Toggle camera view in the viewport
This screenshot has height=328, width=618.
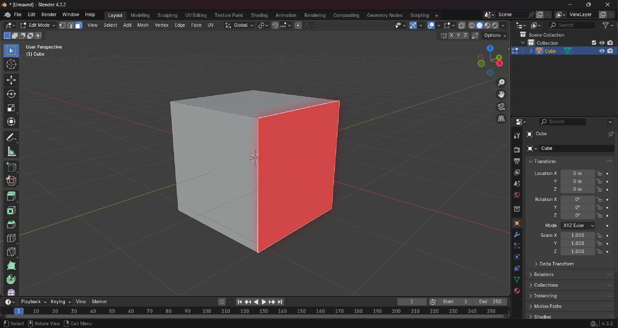(501, 106)
